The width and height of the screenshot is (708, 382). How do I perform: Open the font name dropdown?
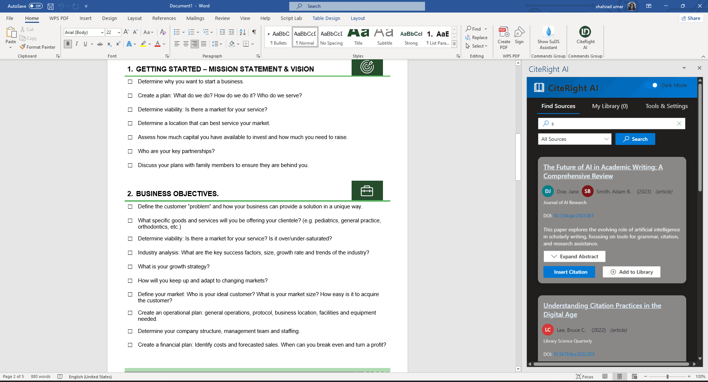(102, 32)
